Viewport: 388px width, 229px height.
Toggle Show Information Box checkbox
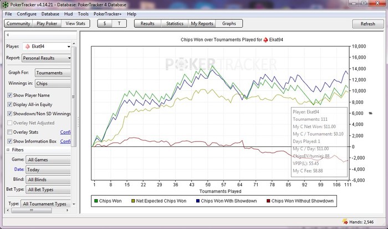(x=9, y=141)
